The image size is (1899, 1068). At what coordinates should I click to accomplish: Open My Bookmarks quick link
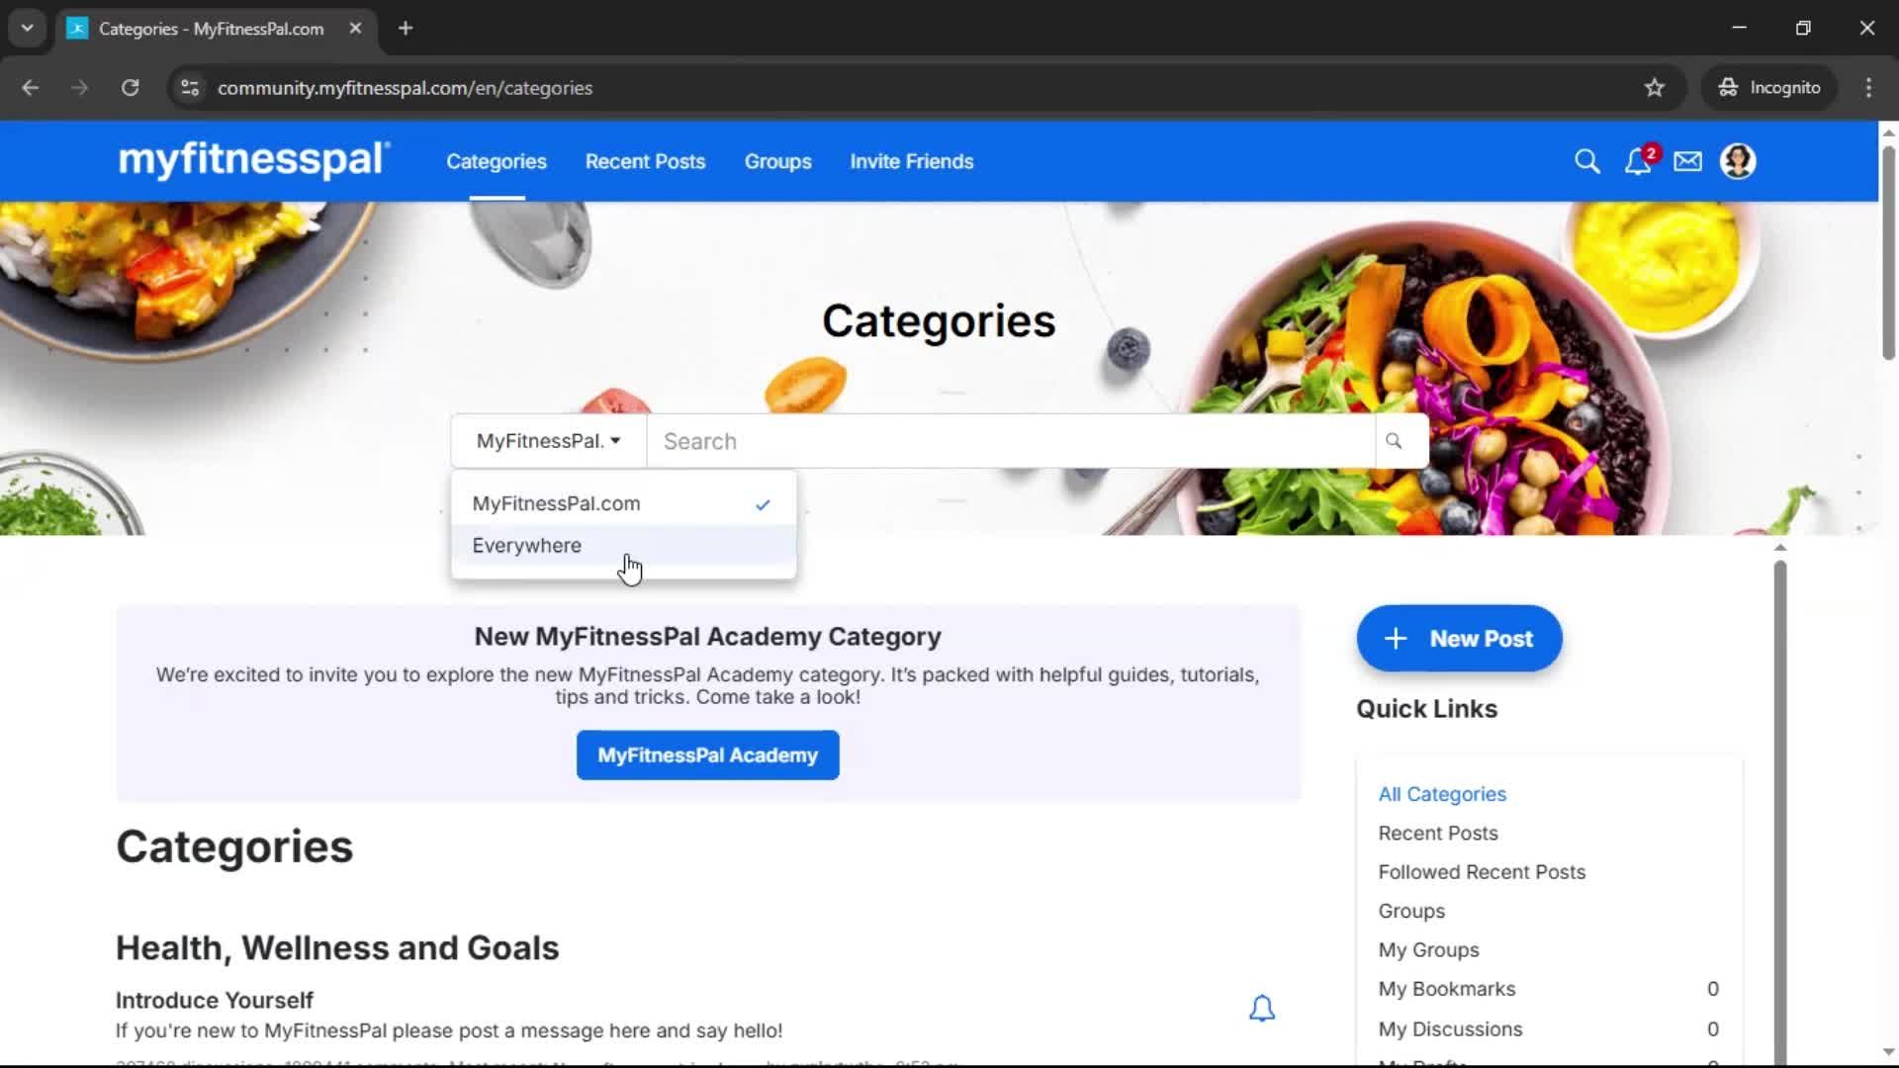click(1446, 989)
